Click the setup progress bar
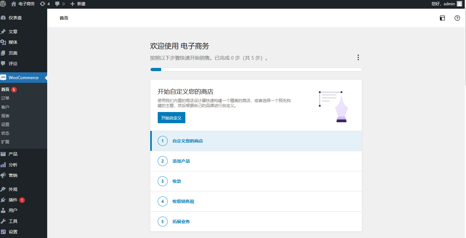Image resolution: width=466 pixels, height=238 pixels. pyautogui.click(x=256, y=70)
